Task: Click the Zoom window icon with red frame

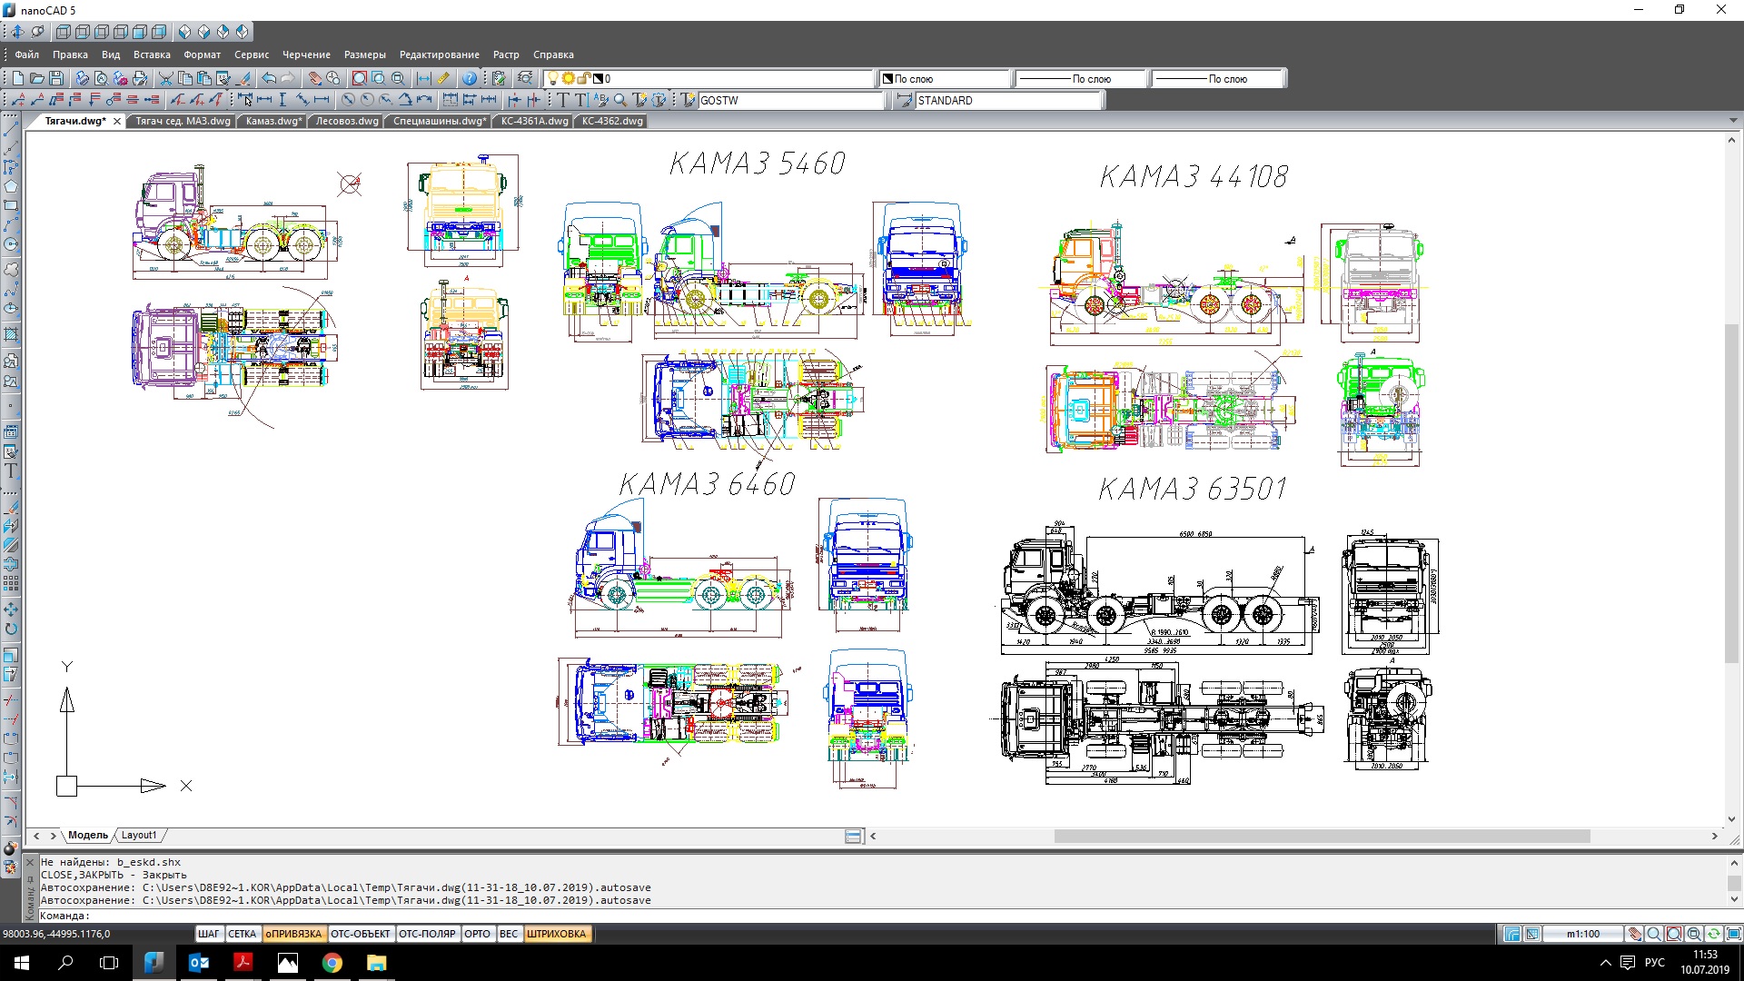Action: pos(360,78)
